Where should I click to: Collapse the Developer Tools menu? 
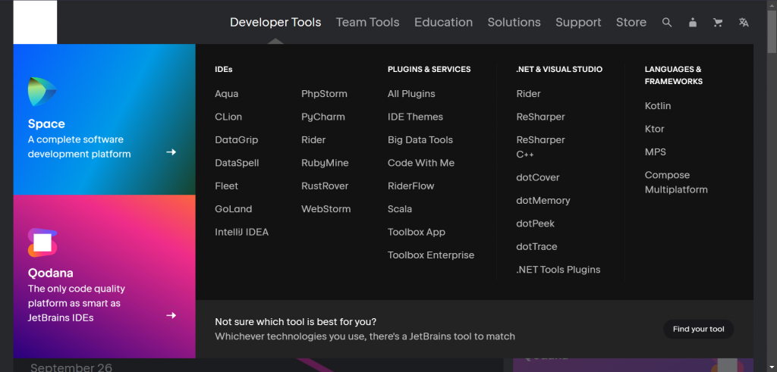tap(275, 23)
